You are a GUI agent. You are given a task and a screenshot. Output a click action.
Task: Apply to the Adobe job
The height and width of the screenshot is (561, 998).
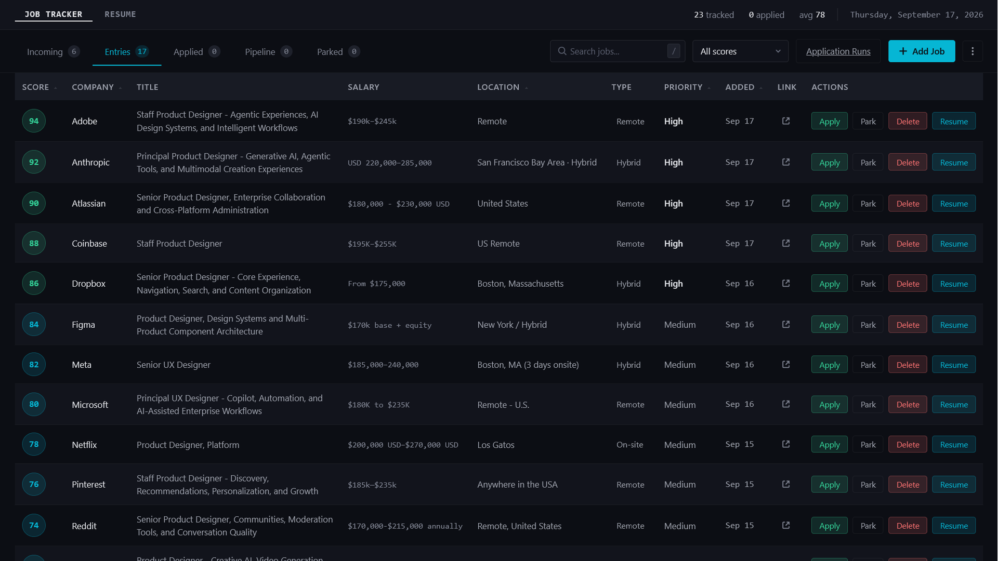829,121
